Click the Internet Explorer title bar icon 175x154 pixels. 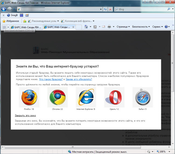[2, 3]
